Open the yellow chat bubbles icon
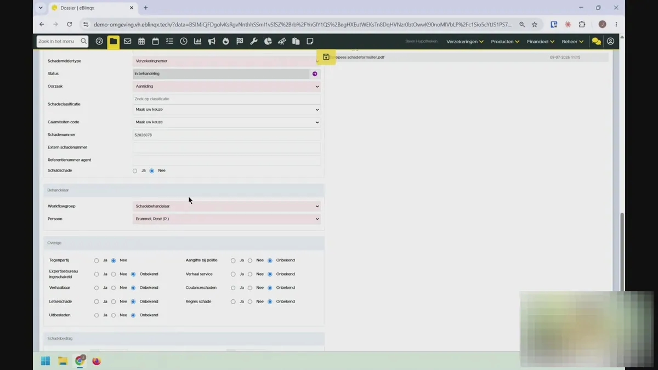Viewport: 658px width, 370px height. (x=596, y=42)
